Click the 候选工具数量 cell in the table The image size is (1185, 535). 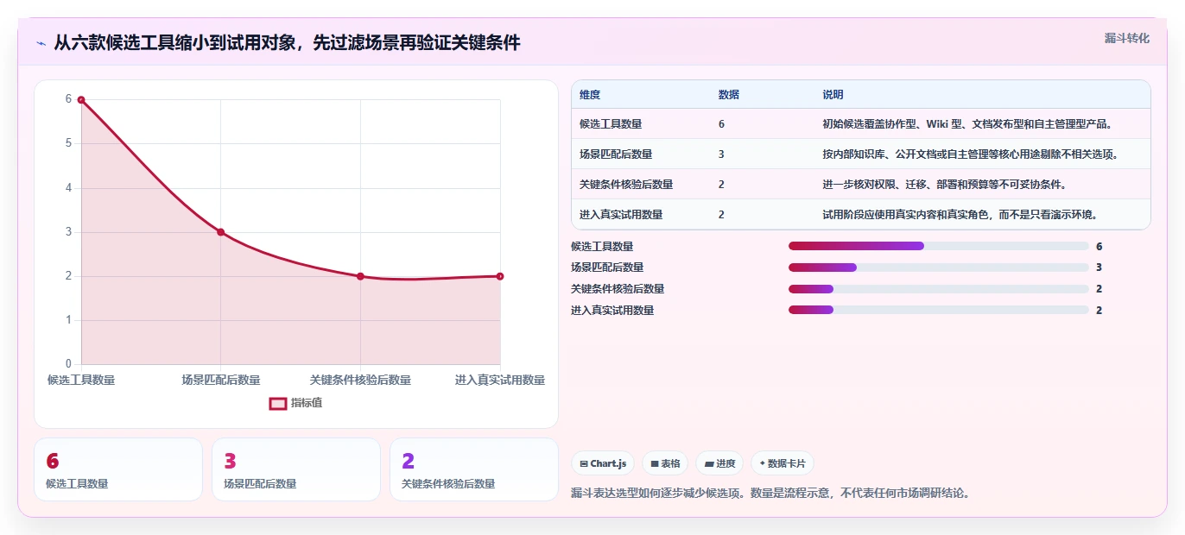[611, 124]
